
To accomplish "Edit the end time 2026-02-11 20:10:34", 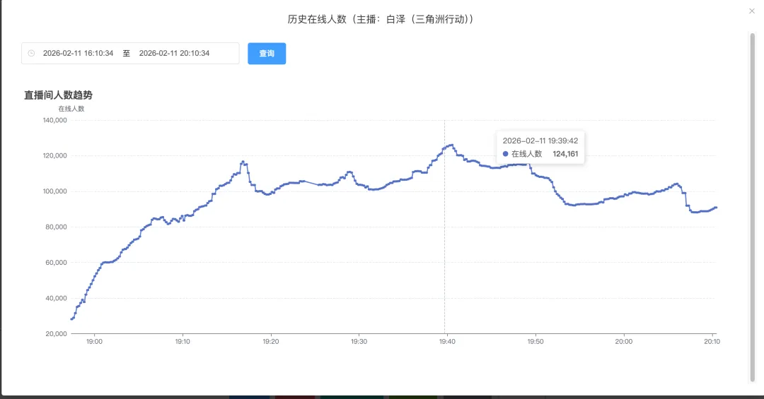I will coord(174,54).
